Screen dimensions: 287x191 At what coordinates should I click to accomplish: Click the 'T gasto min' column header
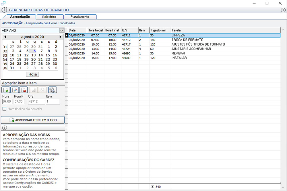tap(160, 30)
